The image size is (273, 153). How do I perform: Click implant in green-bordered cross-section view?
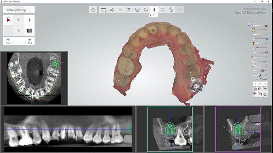pyautogui.click(x=170, y=128)
